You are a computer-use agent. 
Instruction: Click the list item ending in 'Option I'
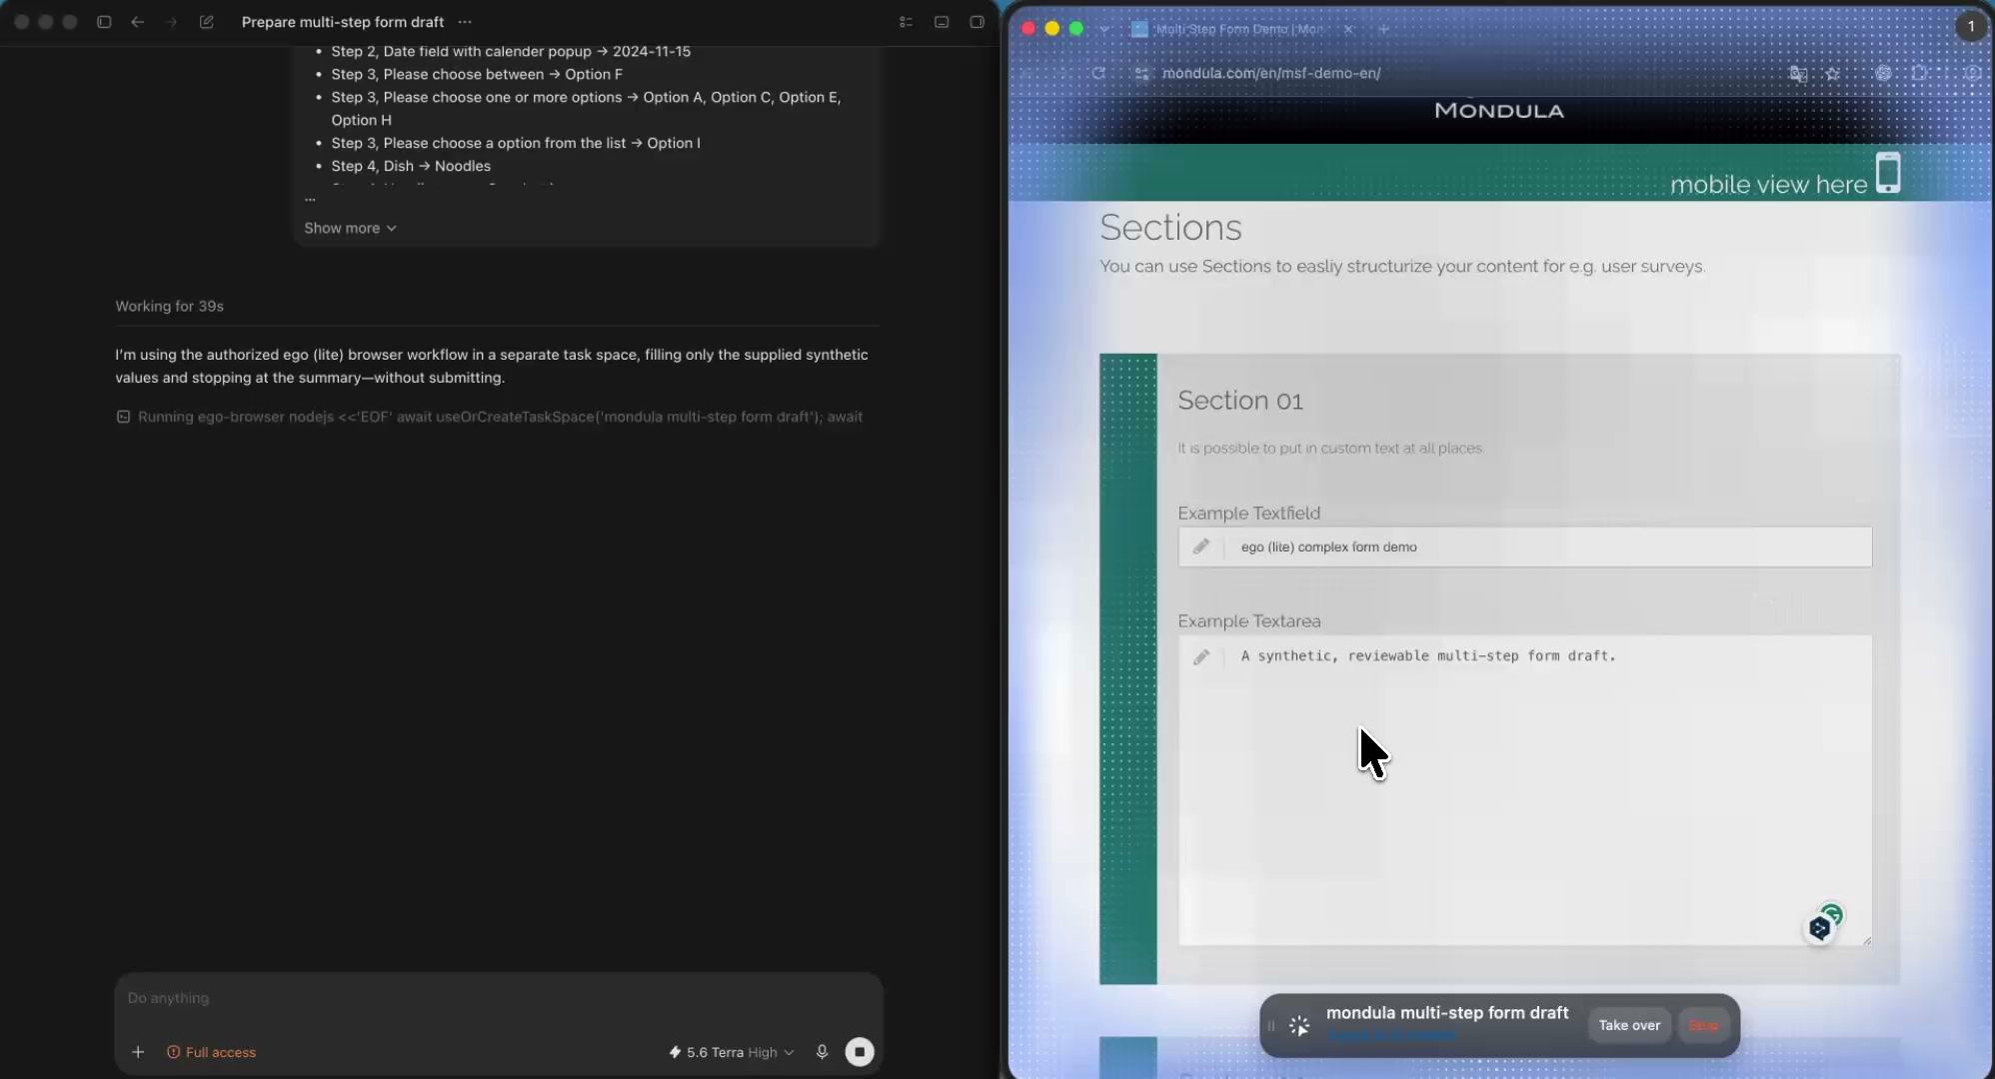click(516, 143)
